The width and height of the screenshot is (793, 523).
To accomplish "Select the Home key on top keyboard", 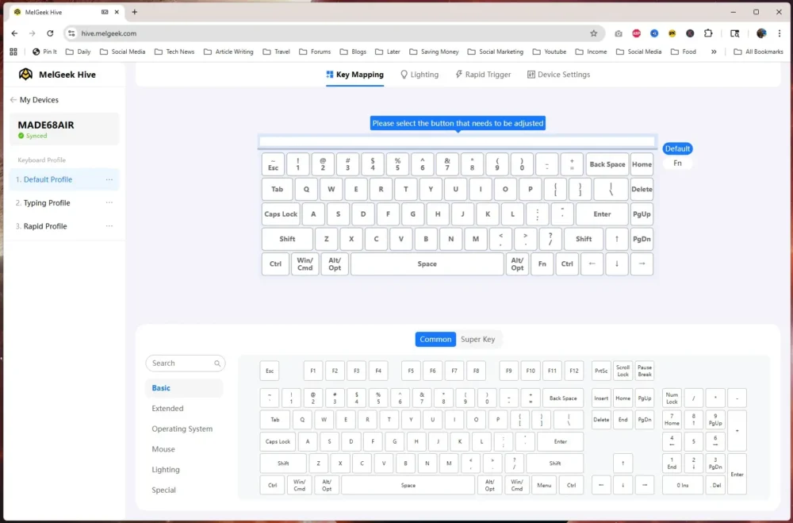I will tap(642, 164).
